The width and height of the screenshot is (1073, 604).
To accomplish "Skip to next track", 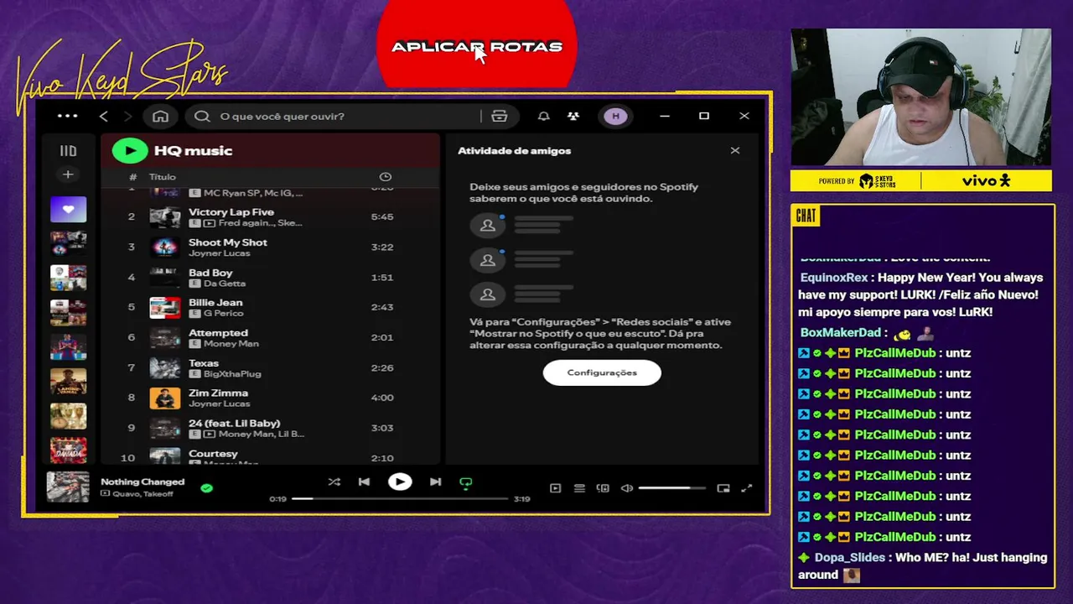I will coord(435,482).
